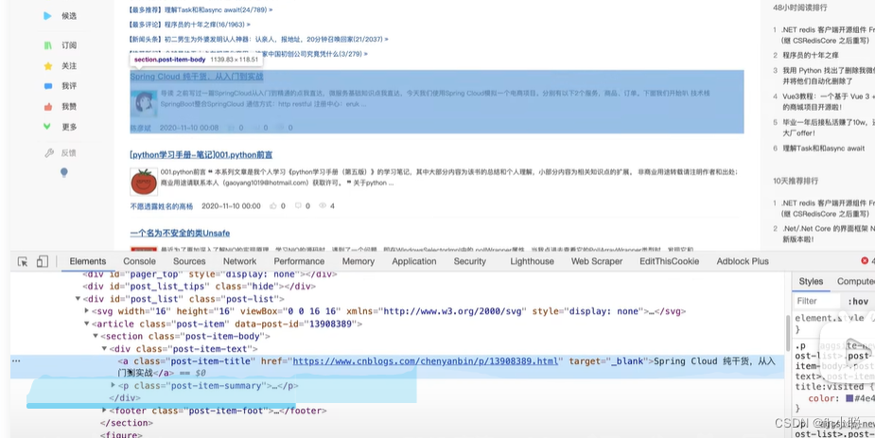Screen dimensions: 875x438
Task: Click the 更多 green chevron icon
Action: click(x=48, y=127)
